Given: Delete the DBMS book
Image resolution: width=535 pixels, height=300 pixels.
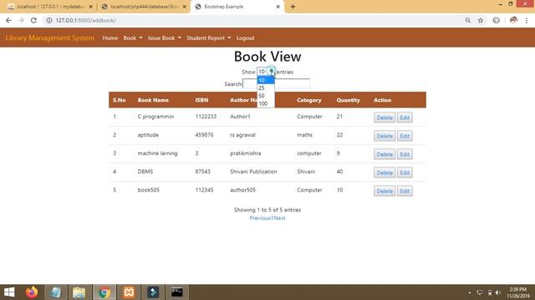Looking at the screenshot, I should (x=385, y=172).
